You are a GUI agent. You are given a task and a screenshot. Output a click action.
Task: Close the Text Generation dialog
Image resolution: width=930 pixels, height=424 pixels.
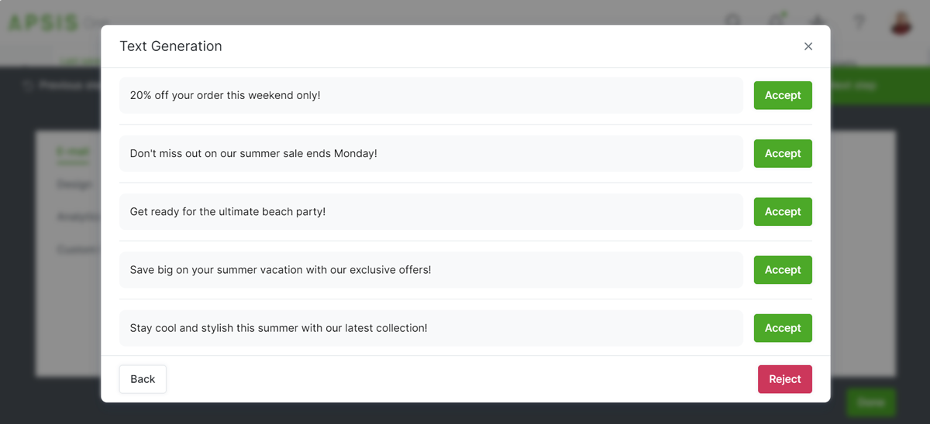pyautogui.click(x=808, y=46)
